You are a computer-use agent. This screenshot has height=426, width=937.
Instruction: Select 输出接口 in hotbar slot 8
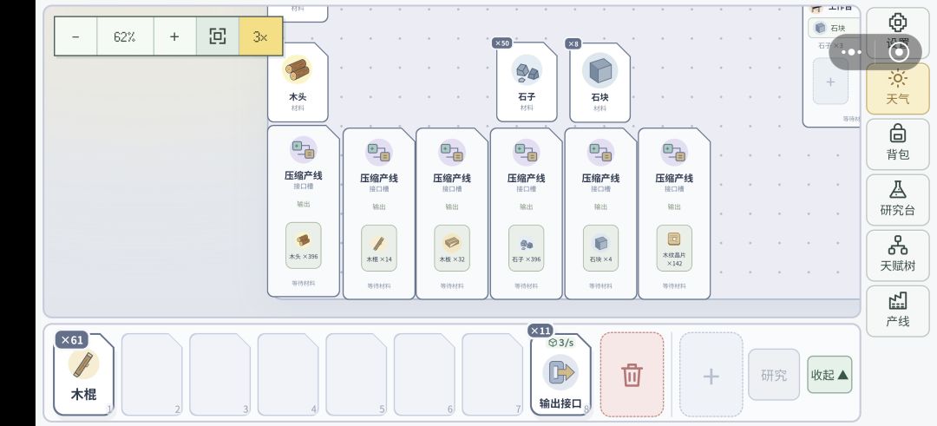(x=560, y=375)
